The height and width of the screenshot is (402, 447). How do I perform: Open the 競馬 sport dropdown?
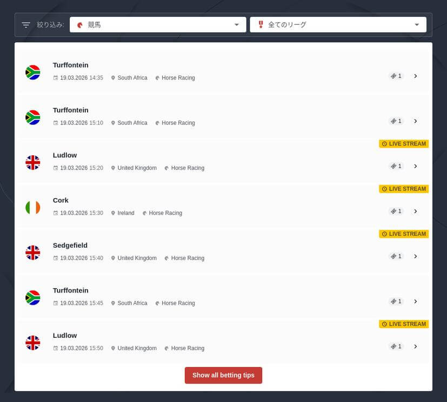(x=158, y=25)
